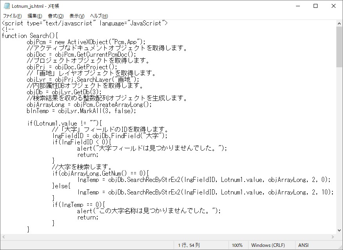Screen dimensions: 343x250
Task: Click the Windows (CRLF) status entry
Action: tap(268, 245)
